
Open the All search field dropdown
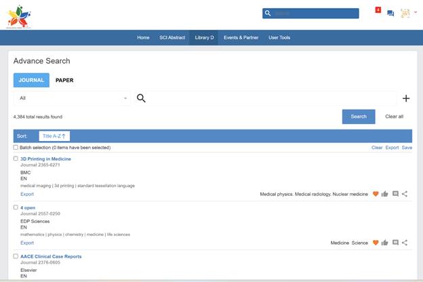73,98
